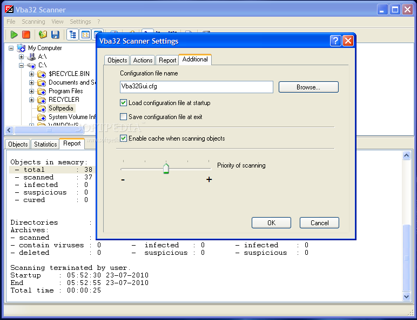
Task: Open the Statistics tab in bottom panel
Action: 45,144
